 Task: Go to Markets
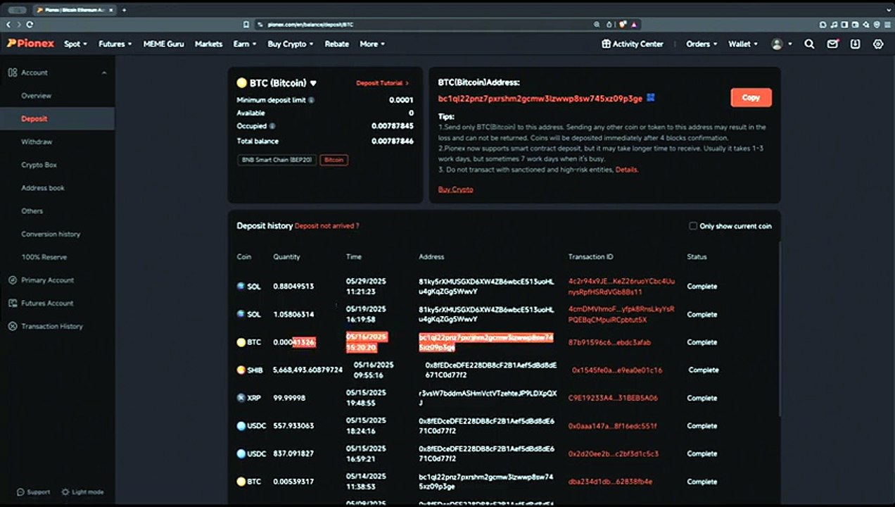[208, 44]
